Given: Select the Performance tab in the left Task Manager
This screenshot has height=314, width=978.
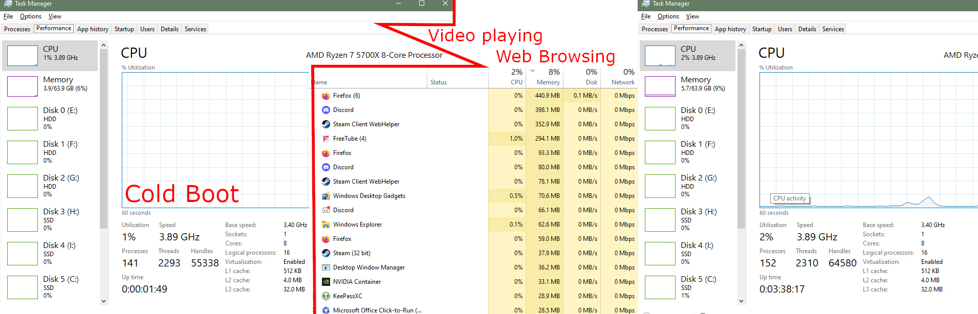Looking at the screenshot, I should 54,28.
